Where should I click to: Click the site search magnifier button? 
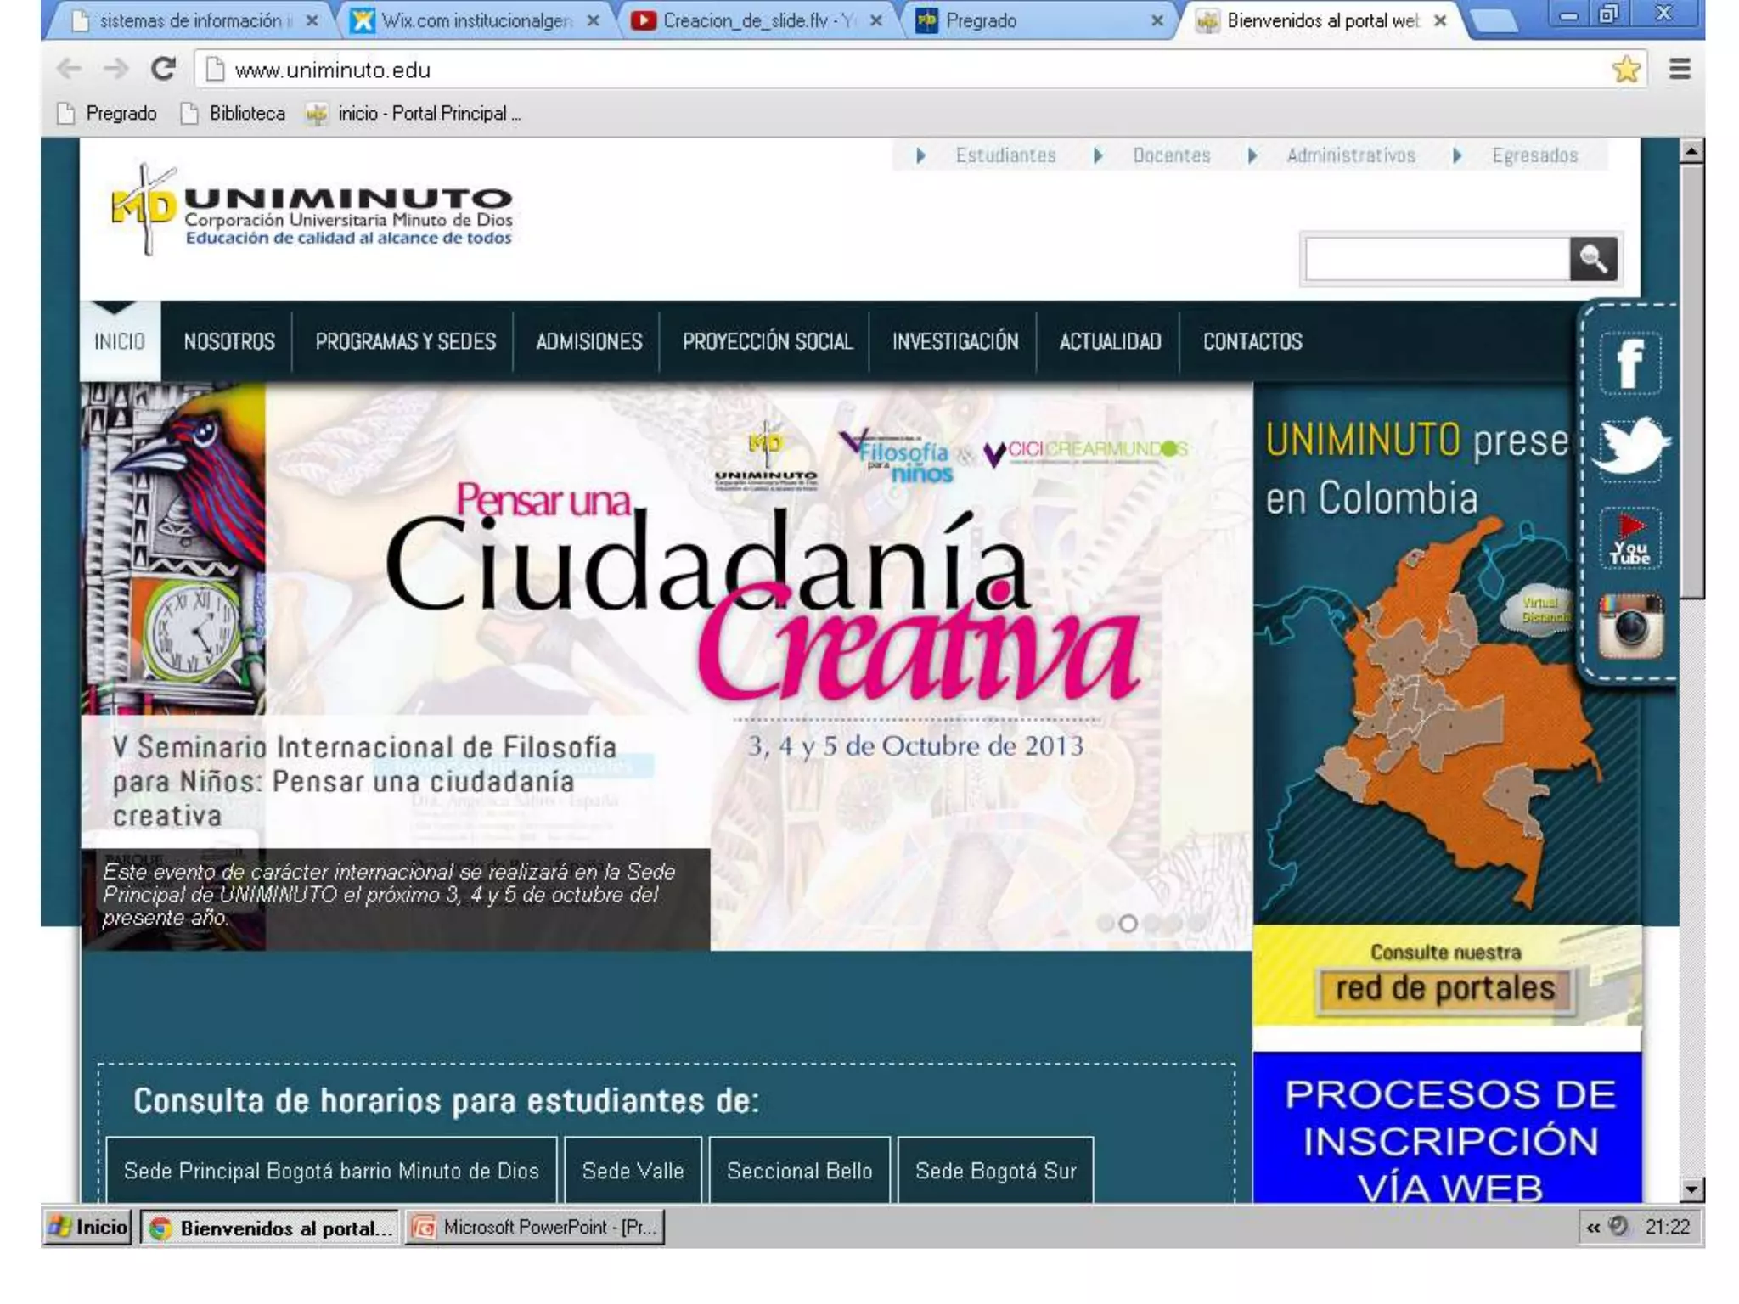[1593, 258]
